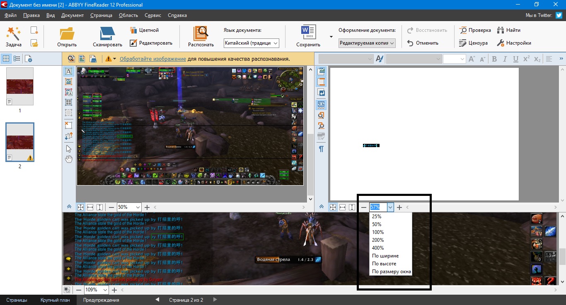Click the Задача magic wand icon

13,33
